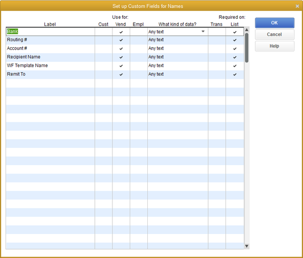Toggle Vend checkmark for Routing # row

(x=121, y=40)
